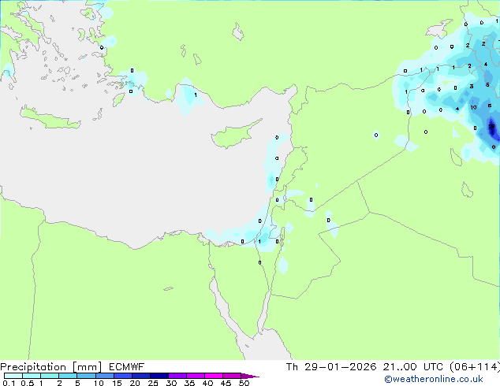Click the '0.1' legend scale label
The image size is (500, 386).
click(x=9, y=383)
